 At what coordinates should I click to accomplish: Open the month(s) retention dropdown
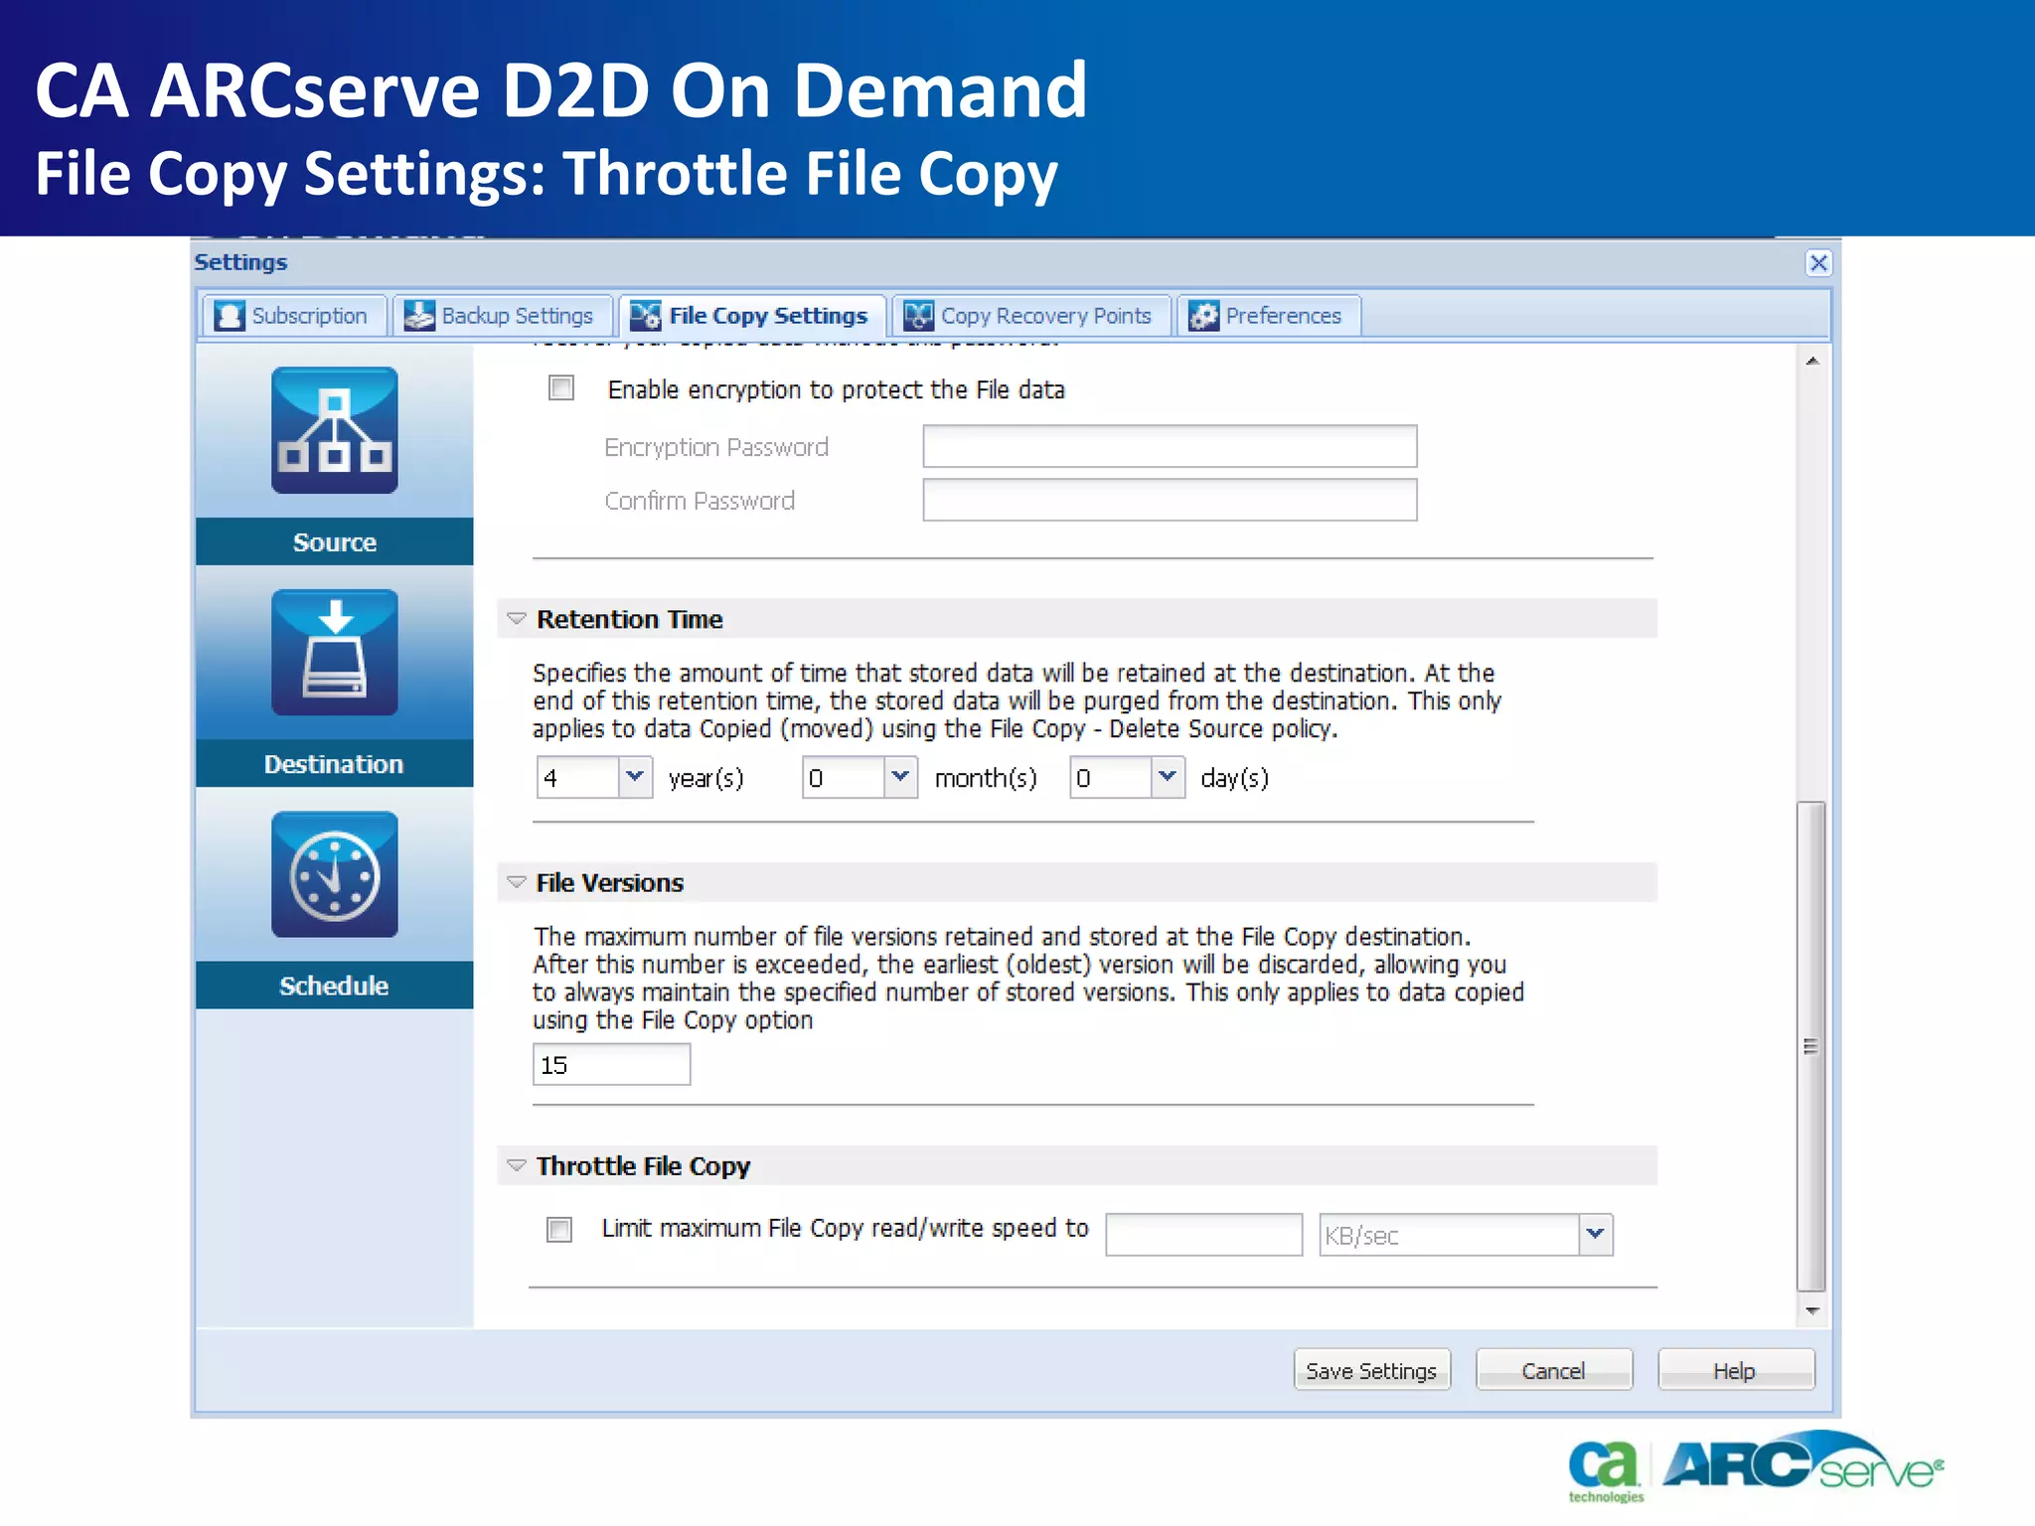[900, 777]
